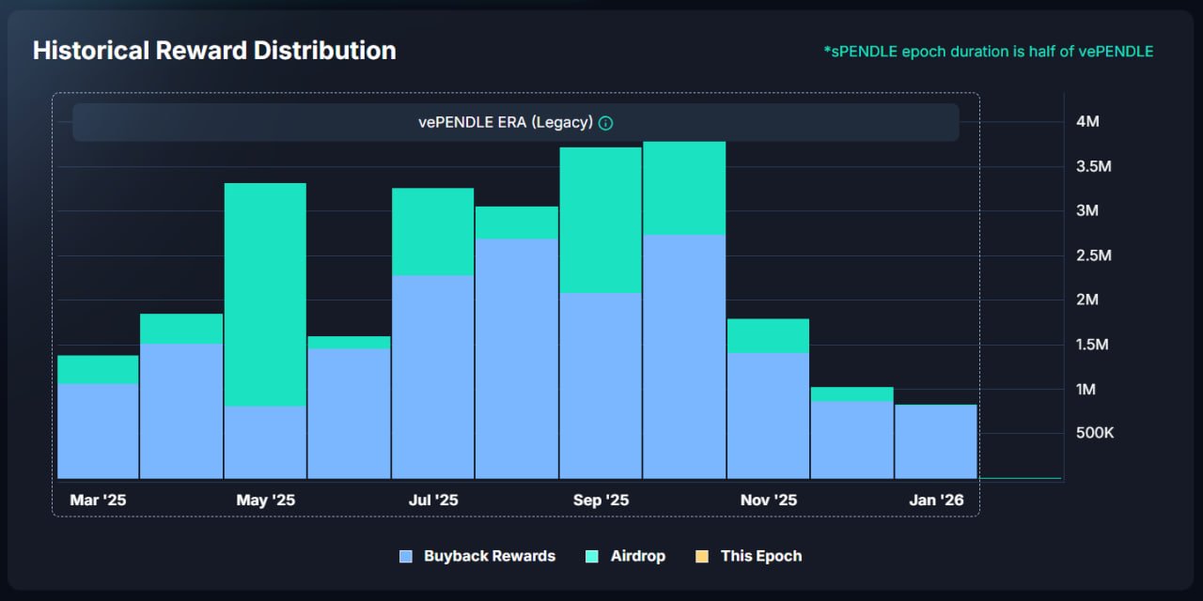This screenshot has height=601, width=1203.
Task: Select the teal Airdrop segment of Sep '25 bar
Action: tap(601, 220)
